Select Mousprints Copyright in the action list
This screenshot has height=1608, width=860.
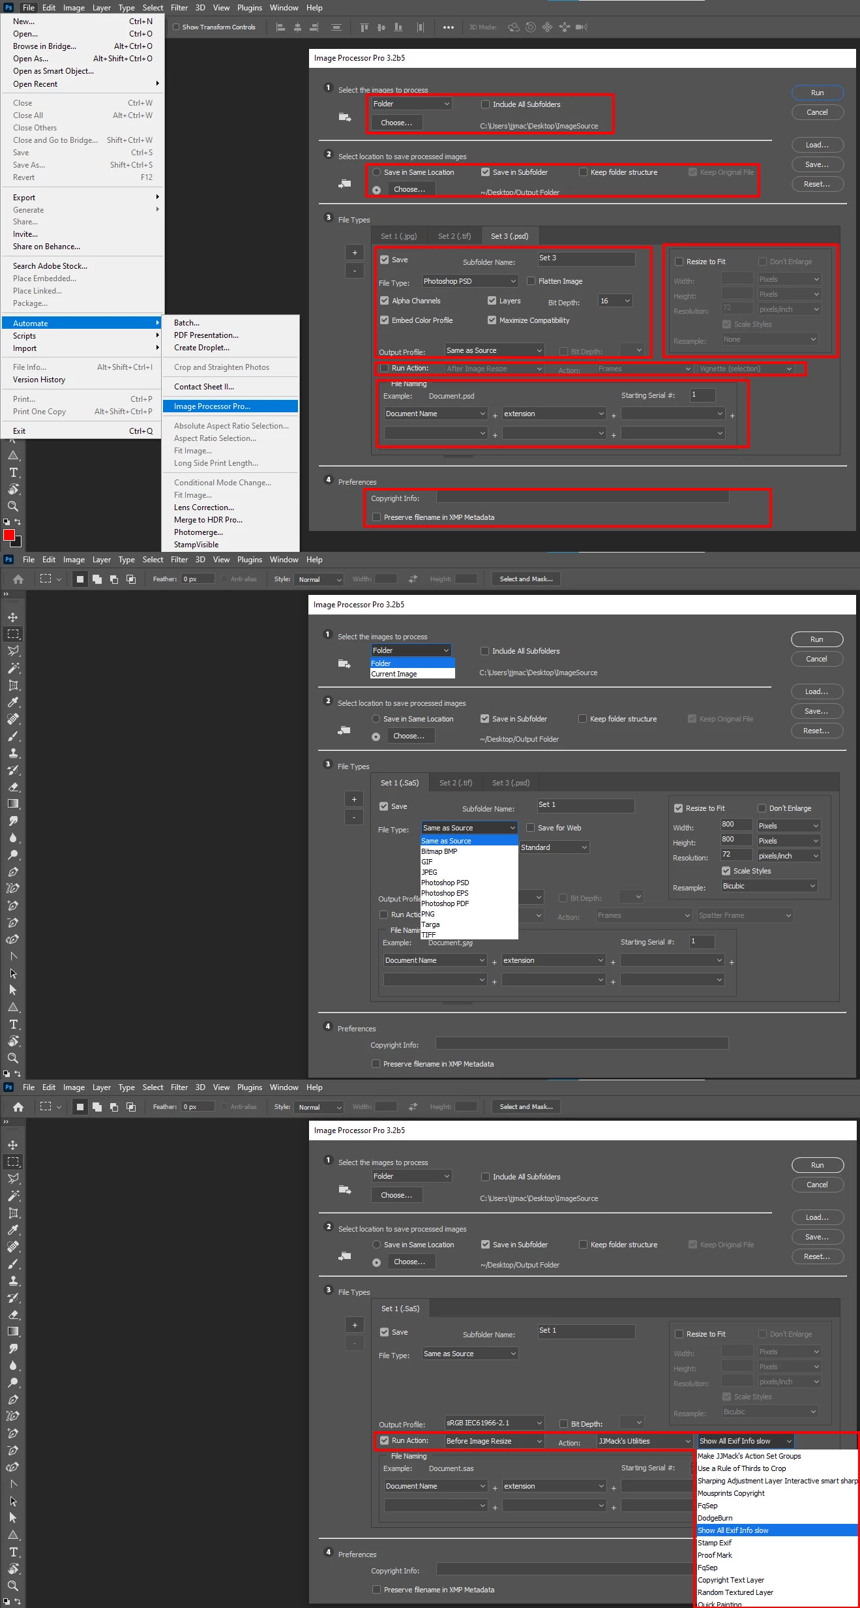tap(777, 1493)
